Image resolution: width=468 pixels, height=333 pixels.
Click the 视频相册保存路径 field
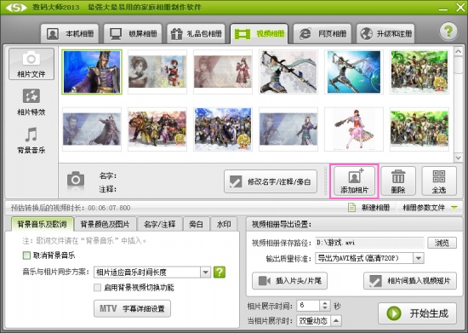pos(369,243)
